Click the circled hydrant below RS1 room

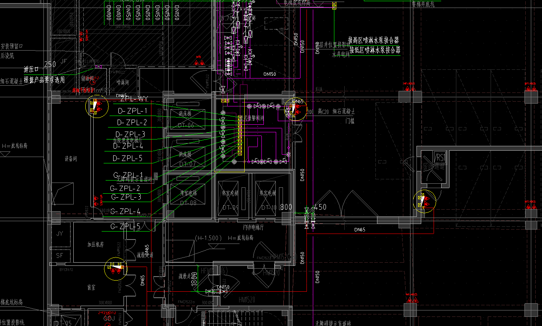pyautogui.click(x=424, y=202)
